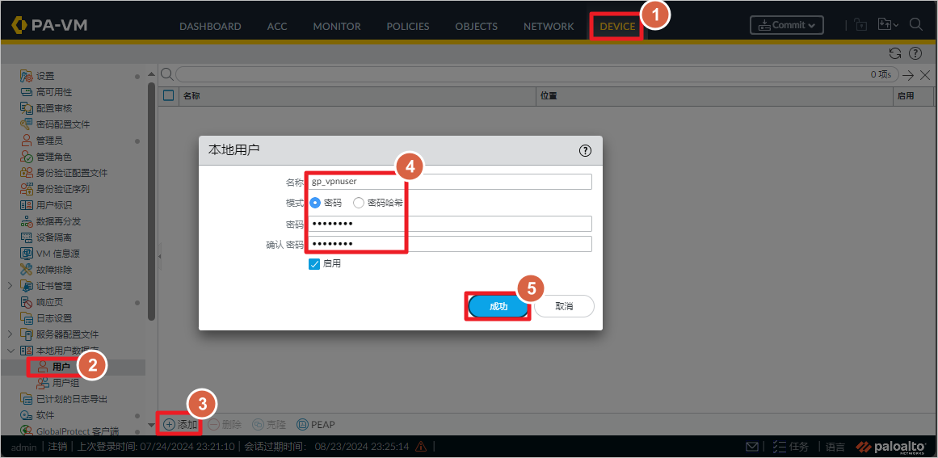Click the table filter search box
The image size is (938, 458).
(537, 75)
